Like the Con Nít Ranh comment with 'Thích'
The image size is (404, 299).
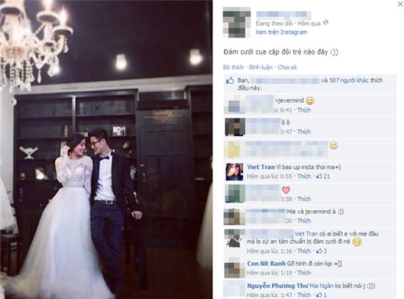304,273
